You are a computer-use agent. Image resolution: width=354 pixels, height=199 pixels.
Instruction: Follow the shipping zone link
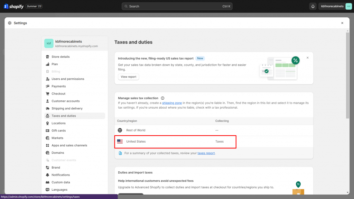[172, 103]
